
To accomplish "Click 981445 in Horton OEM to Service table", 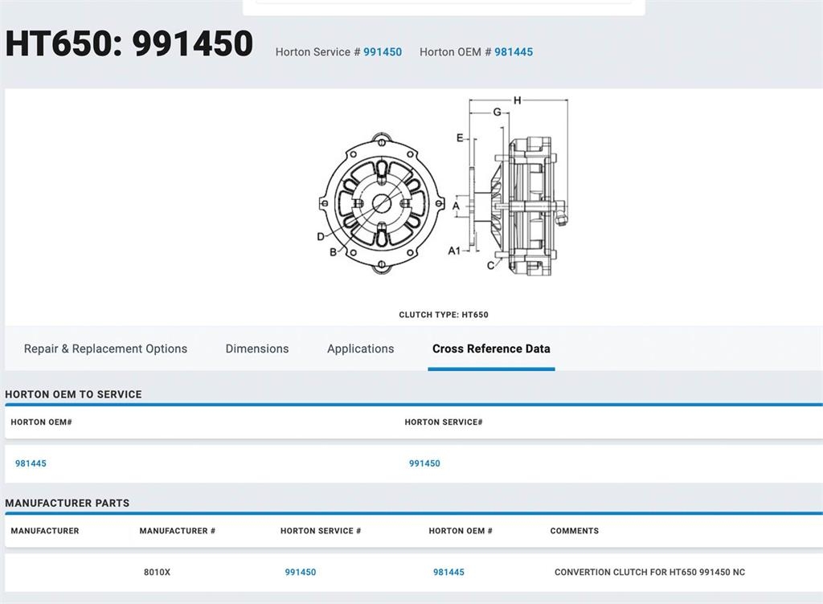I will coord(31,463).
